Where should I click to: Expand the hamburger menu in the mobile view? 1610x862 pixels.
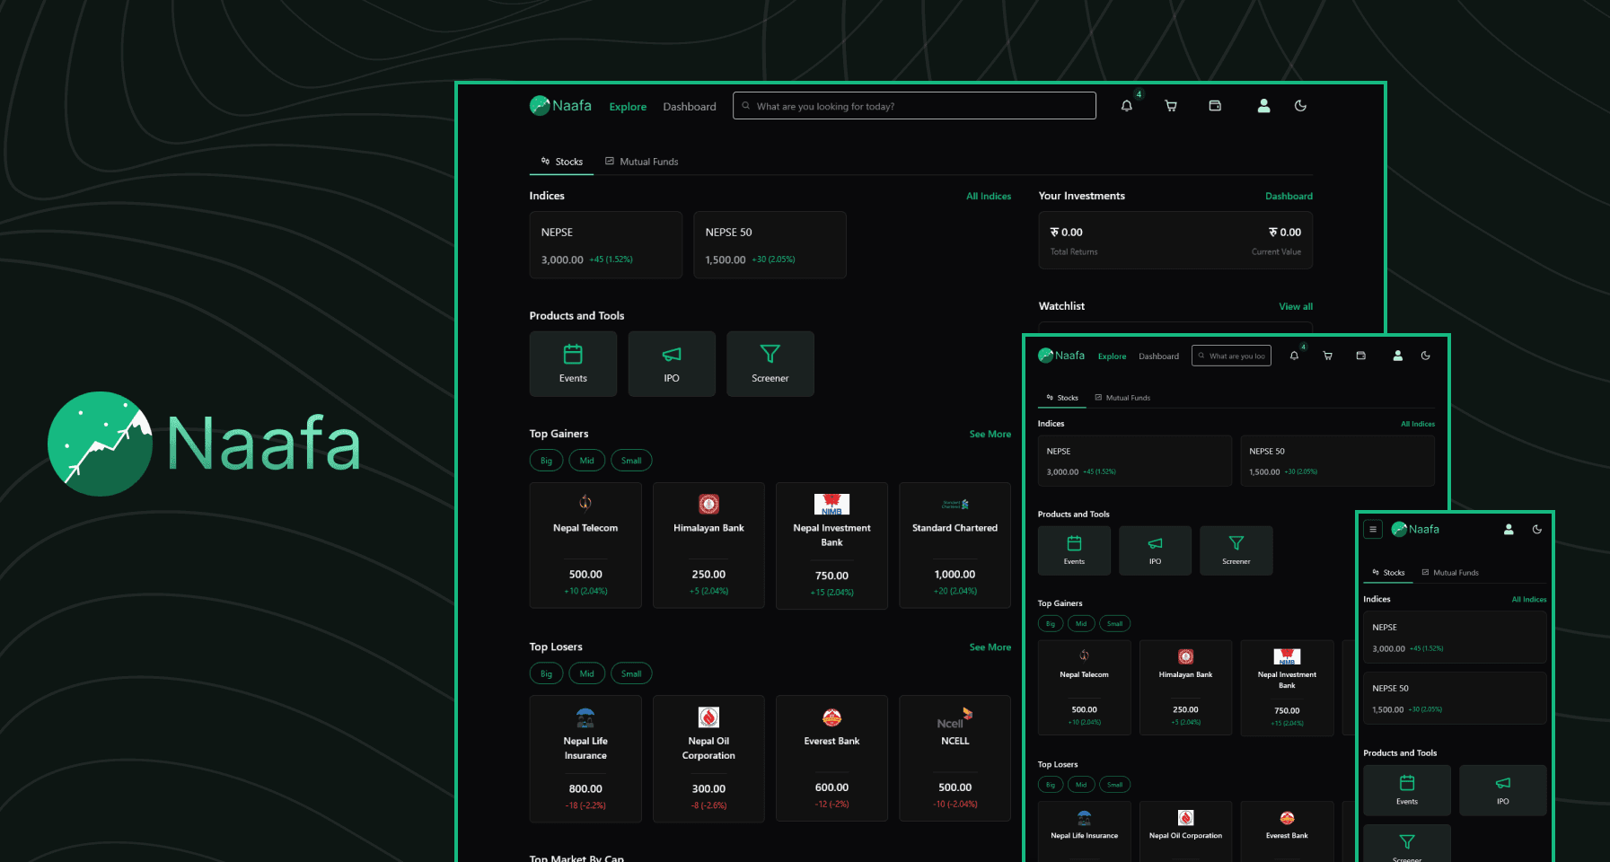1372,530
